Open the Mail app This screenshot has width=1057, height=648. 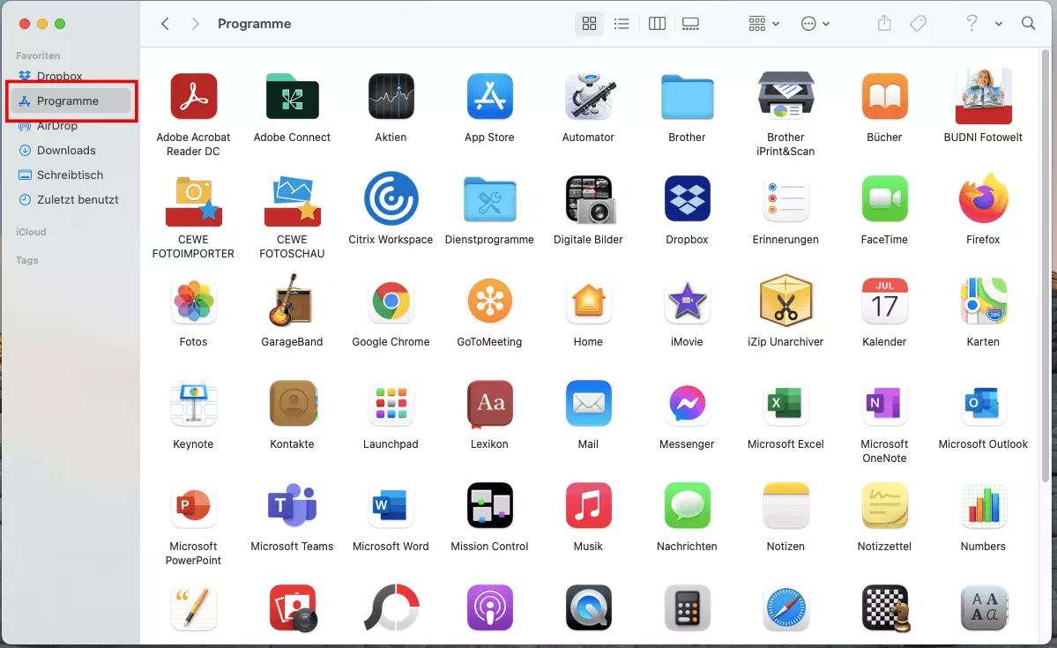point(589,403)
